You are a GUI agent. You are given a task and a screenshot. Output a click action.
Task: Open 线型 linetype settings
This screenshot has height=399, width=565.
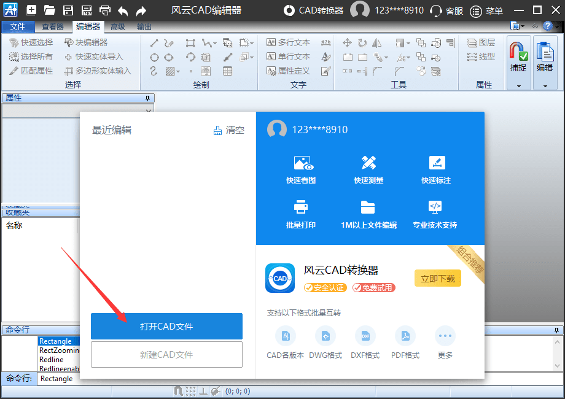pos(481,56)
